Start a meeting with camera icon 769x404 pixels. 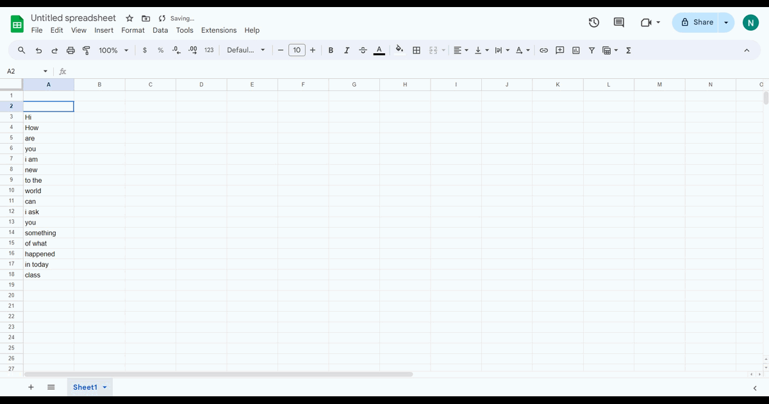[x=650, y=22]
